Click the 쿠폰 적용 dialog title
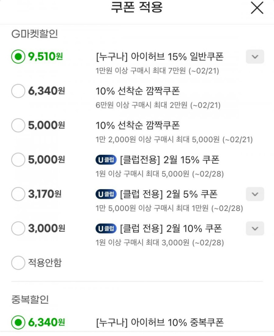Viewport: 274px width, 336px height. tap(137, 7)
